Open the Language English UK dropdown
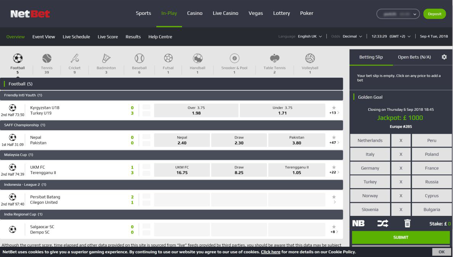The width and height of the screenshot is (453, 257). click(310, 36)
